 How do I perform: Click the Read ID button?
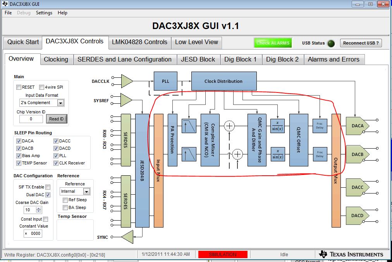click(57, 119)
